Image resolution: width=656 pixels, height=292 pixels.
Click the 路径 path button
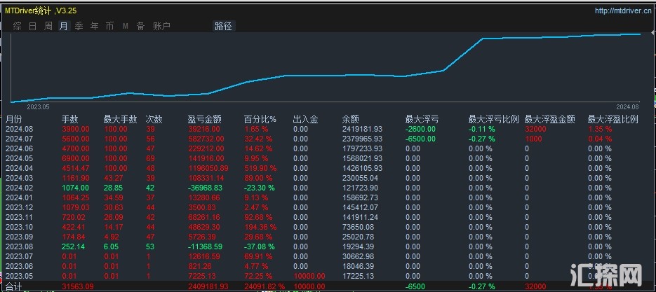pos(223,26)
